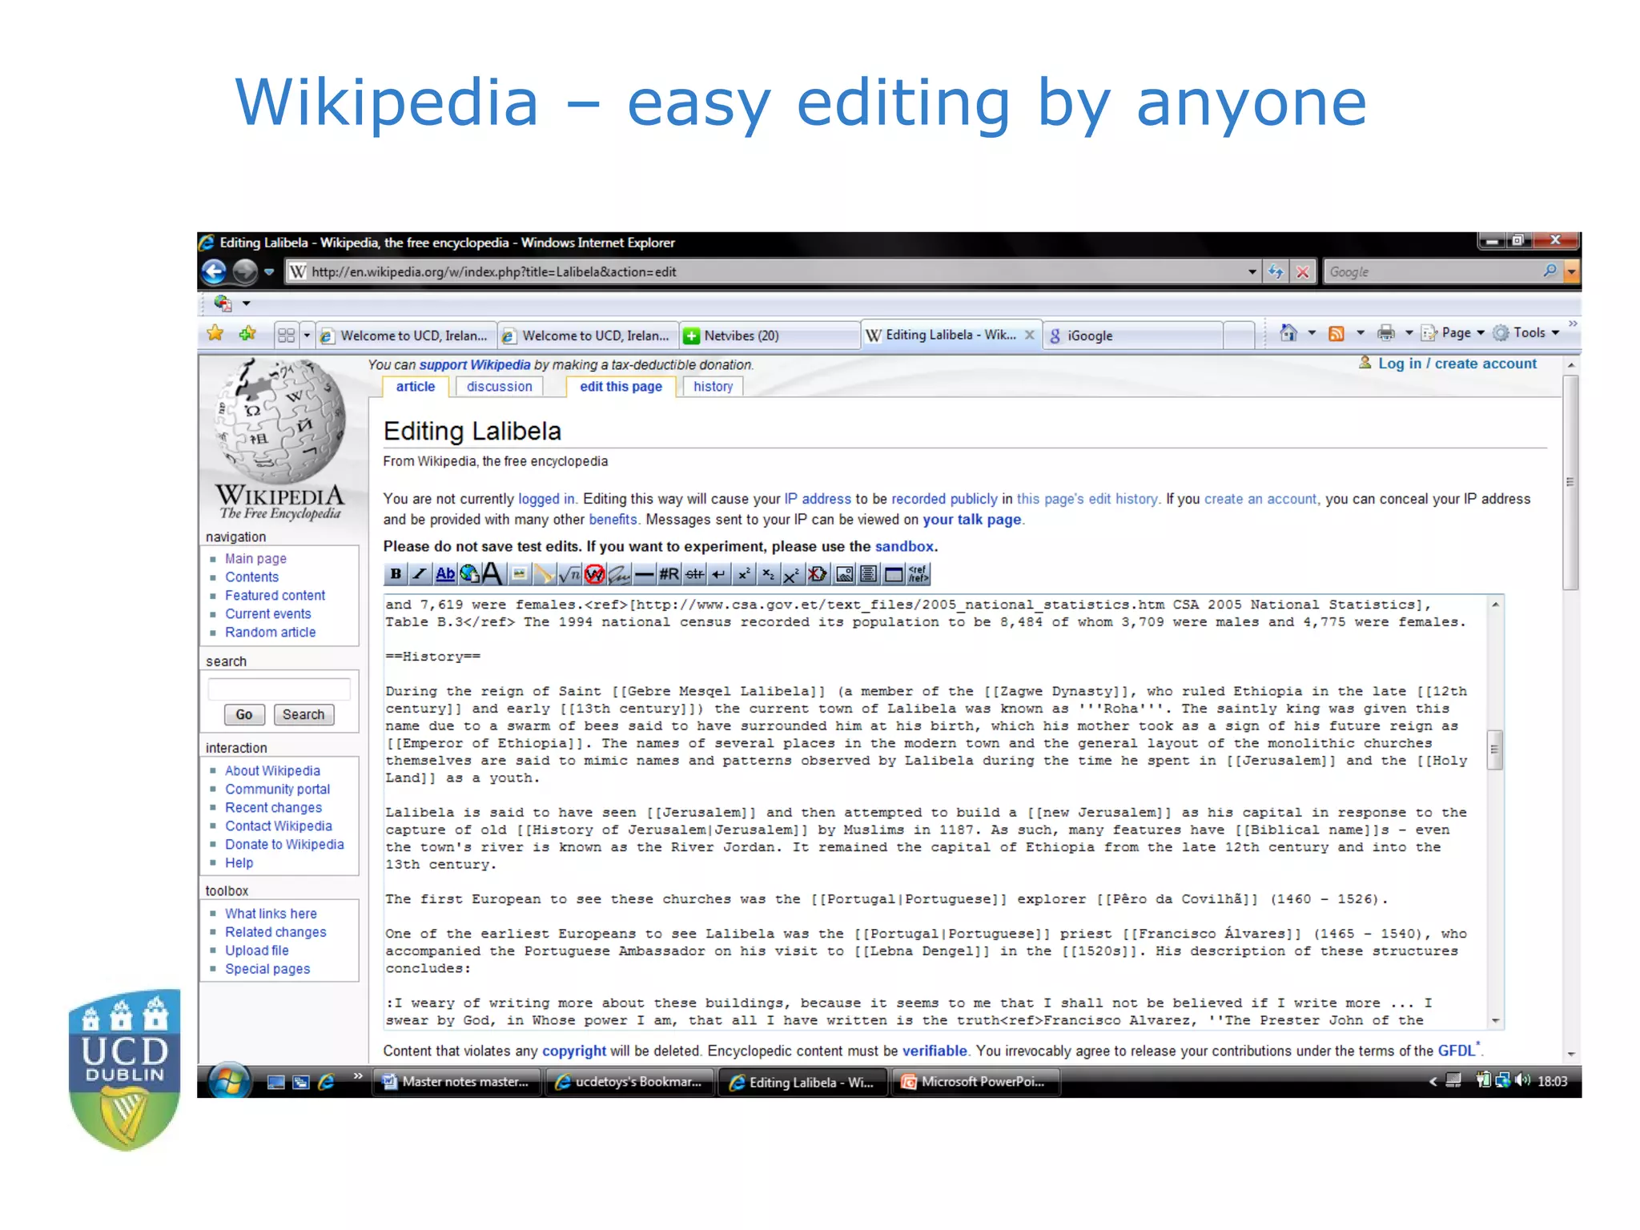
Task: Insert a horizontal line from the edit toolbar
Action: tap(644, 573)
